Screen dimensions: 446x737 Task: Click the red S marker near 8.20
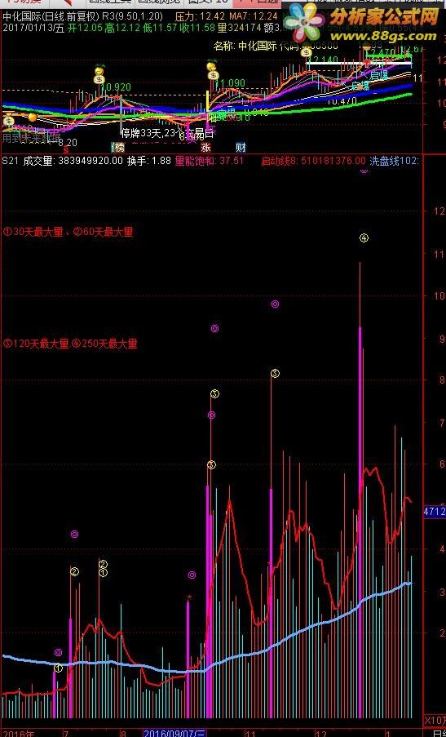(66, 149)
